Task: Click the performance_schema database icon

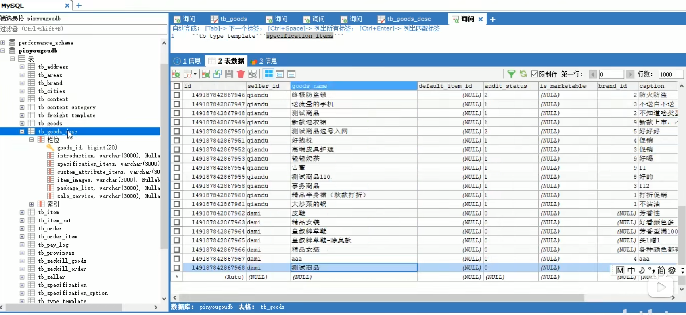Action: pyautogui.click(x=12, y=42)
